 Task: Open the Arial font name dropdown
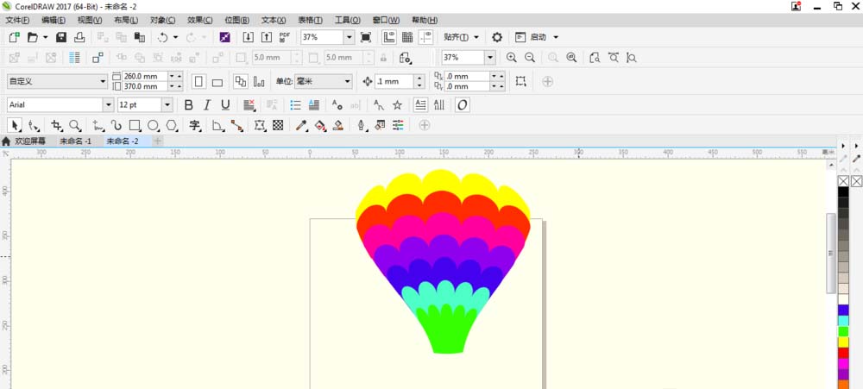click(x=108, y=104)
